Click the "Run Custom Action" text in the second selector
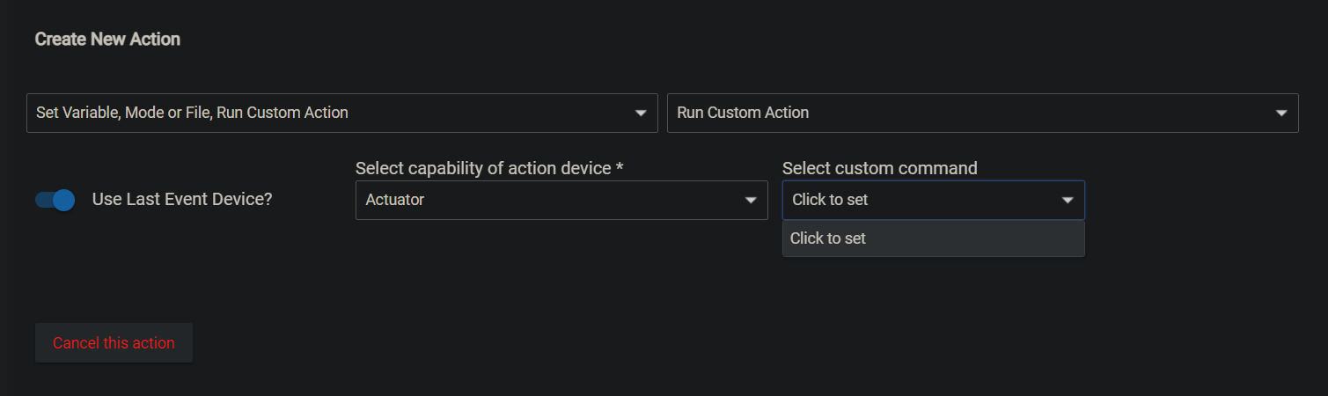 pyautogui.click(x=743, y=113)
